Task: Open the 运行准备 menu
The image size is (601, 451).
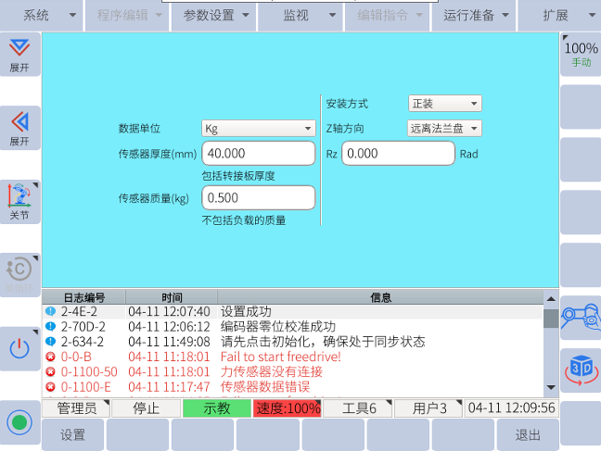Action: (x=475, y=16)
